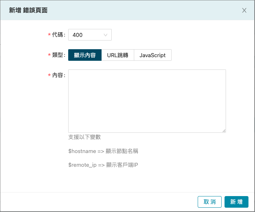Click the red asterisk beside 類型
Screen dimensions: 255x212
(x=49, y=55)
